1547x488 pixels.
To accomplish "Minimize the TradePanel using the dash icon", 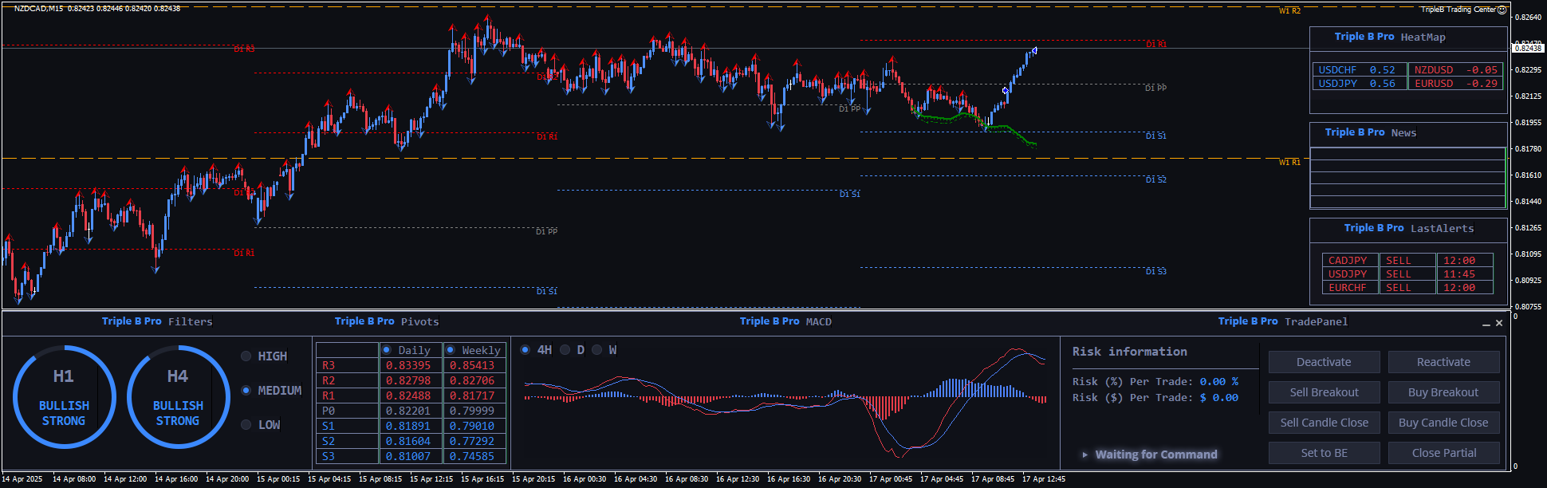I will [1486, 324].
